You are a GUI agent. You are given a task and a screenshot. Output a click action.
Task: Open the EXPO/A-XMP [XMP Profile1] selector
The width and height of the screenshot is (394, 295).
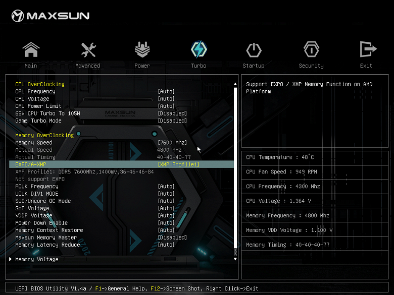point(178,164)
